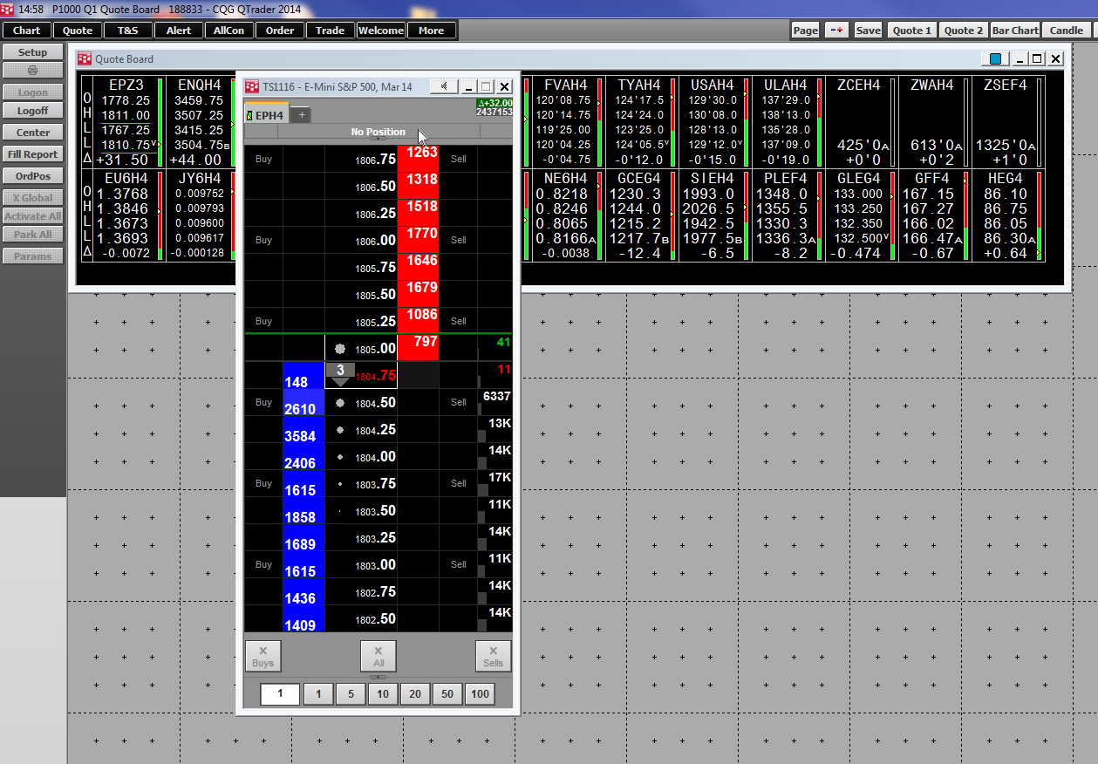This screenshot has width=1098, height=764.
Task: Click the Sell cell at price 1804.50
Action: pos(459,403)
